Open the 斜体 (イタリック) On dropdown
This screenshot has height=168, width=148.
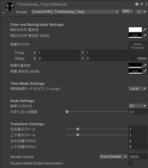[138, 106]
